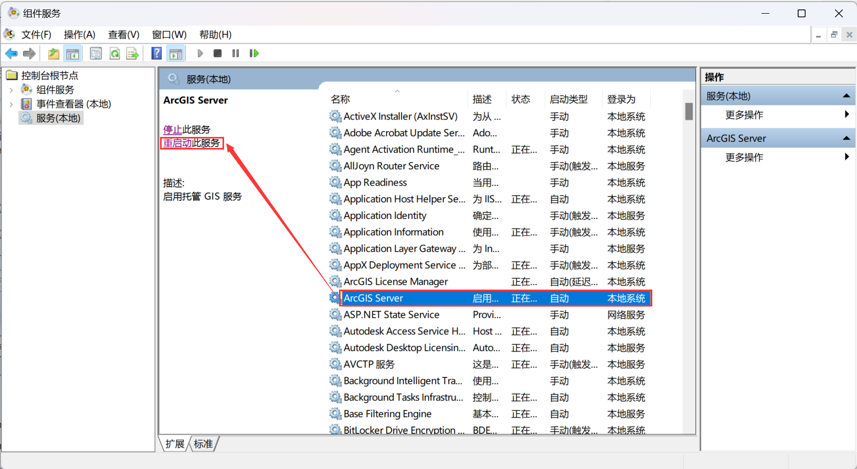Open the Properties toolbar icon
The image size is (857, 469).
(x=96, y=54)
